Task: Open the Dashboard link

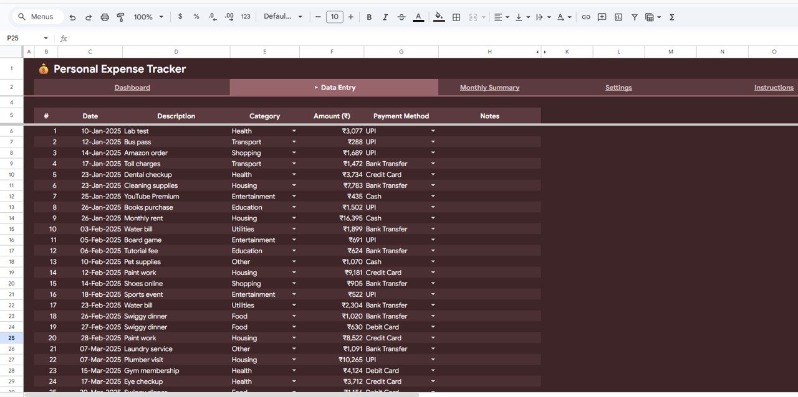Action: [x=132, y=87]
